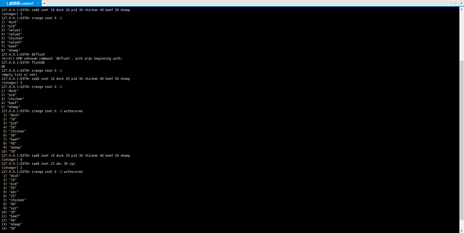Click the row 9) "sheep"
This screenshot has height=233, width=464.
(13, 148)
